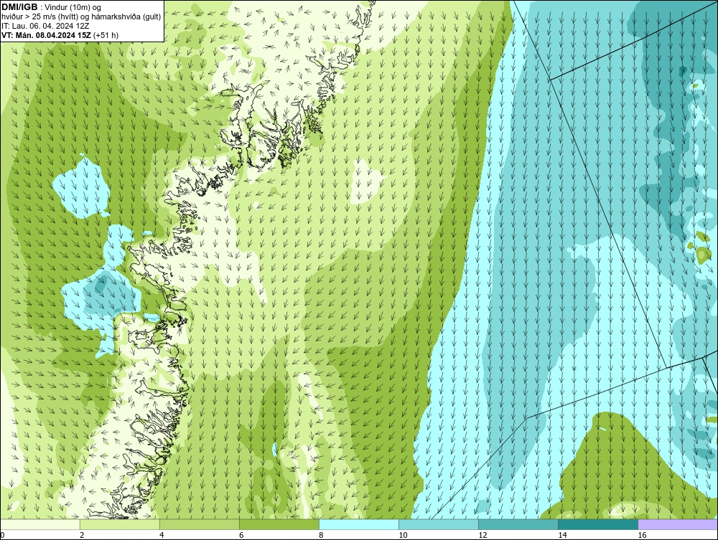Click the legend tick label 10
This screenshot has width=718, height=540.
click(x=403, y=535)
